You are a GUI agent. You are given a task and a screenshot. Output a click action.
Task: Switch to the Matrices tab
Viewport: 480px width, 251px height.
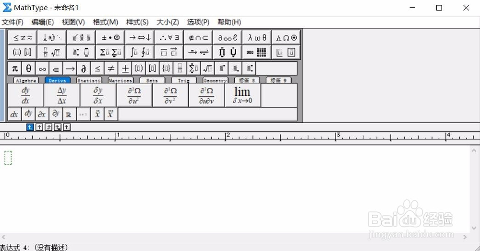pyautogui.click(x=120, y=80)
